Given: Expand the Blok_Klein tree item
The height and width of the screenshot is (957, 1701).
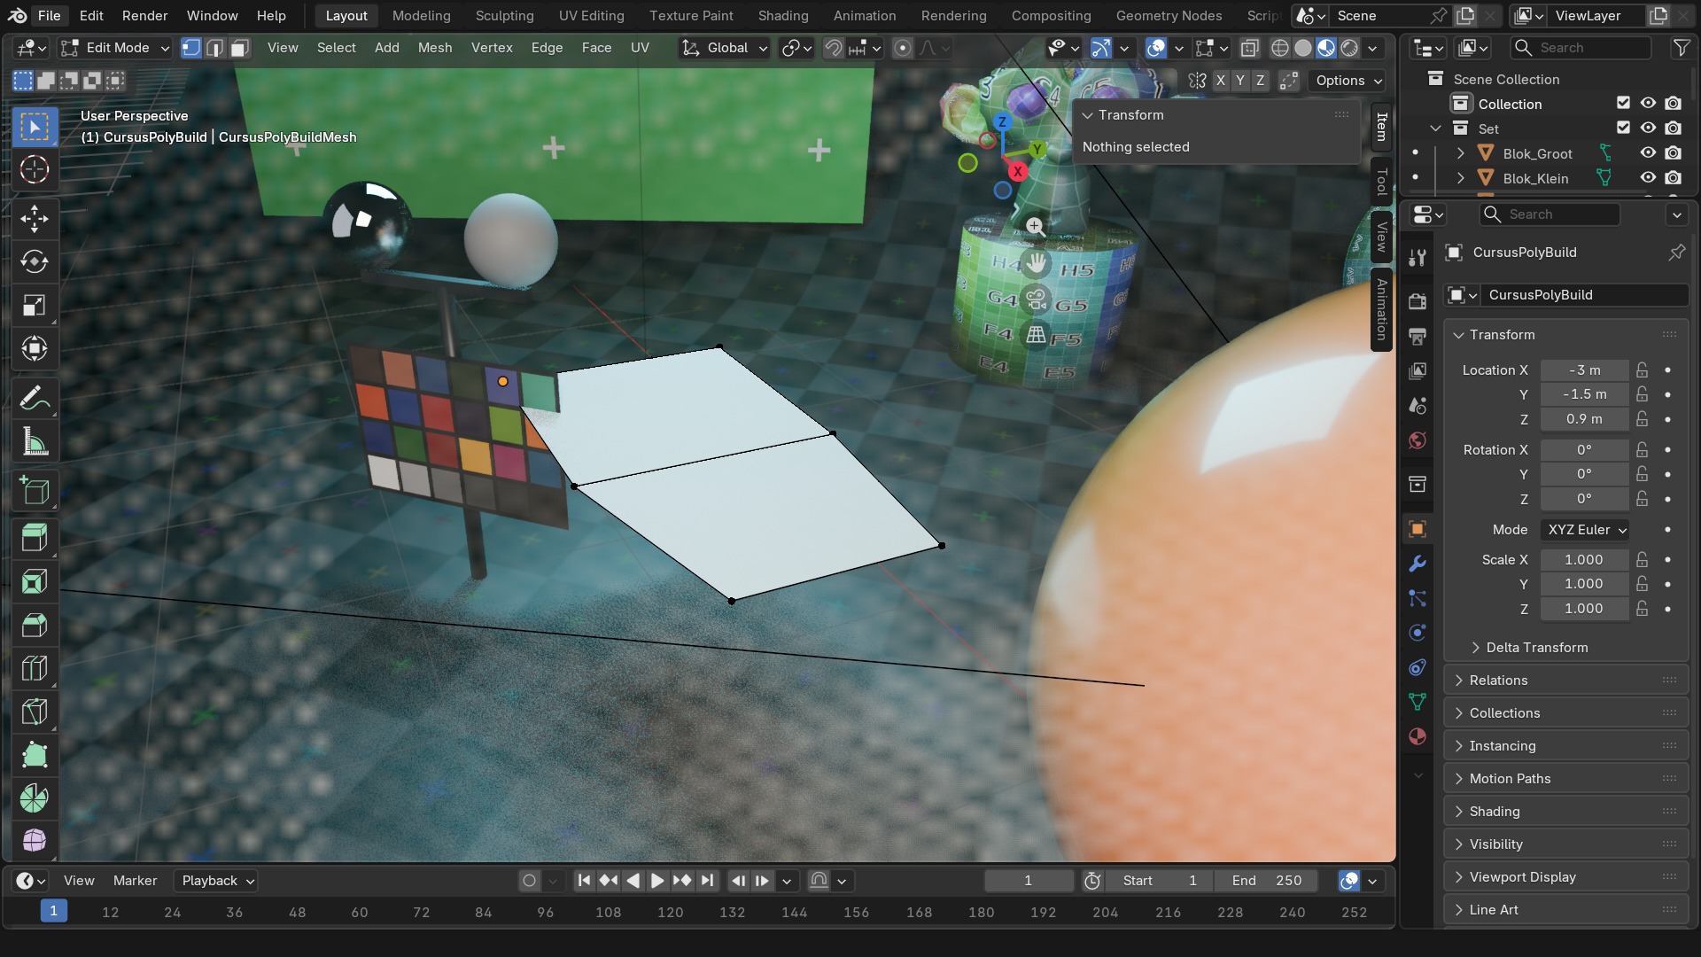Looking at the screenshot, I should pos(1460,178).
